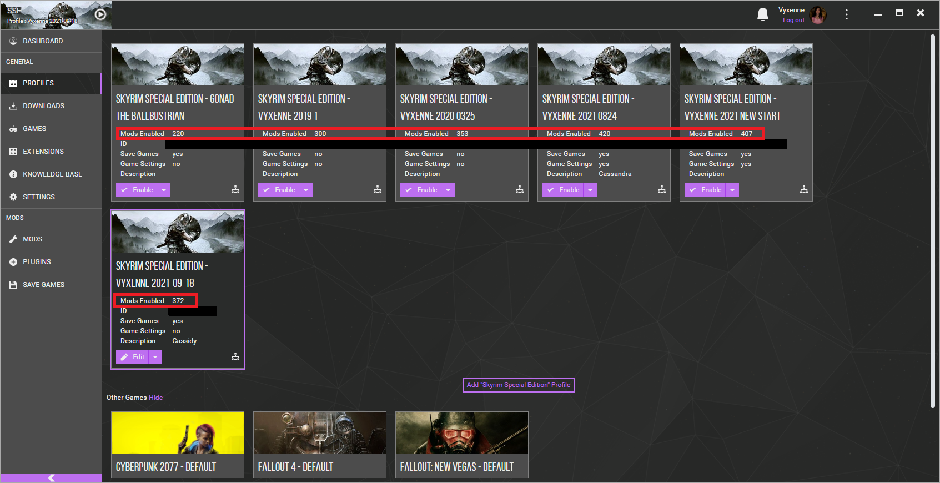The width and height of the screenshot is (940, 483).
Task: Expand Enable dropdown for Gonad the Ballbustrian
Action: (164, 190)
